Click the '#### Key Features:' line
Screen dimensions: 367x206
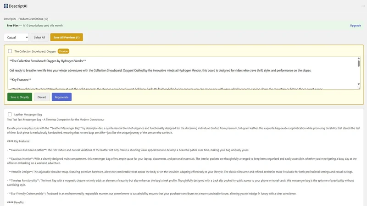18,141
